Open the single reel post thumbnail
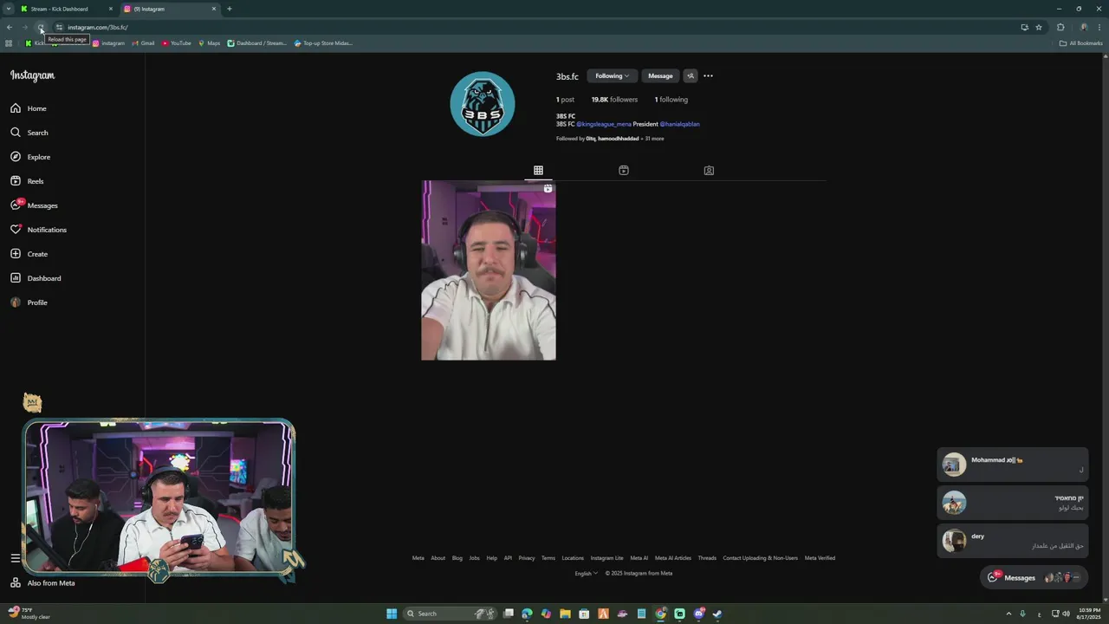The image size is (1109, 624). pyautogui.click(x=489, y=270)
